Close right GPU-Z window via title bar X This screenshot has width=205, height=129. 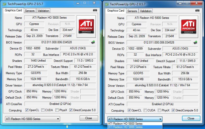click(196, 3)
